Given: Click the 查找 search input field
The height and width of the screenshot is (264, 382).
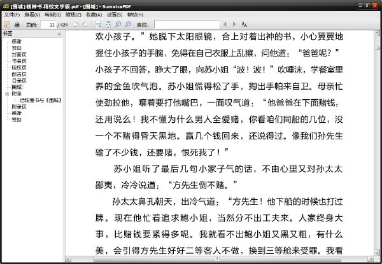Looking at the screenshot, I should 187,25.
